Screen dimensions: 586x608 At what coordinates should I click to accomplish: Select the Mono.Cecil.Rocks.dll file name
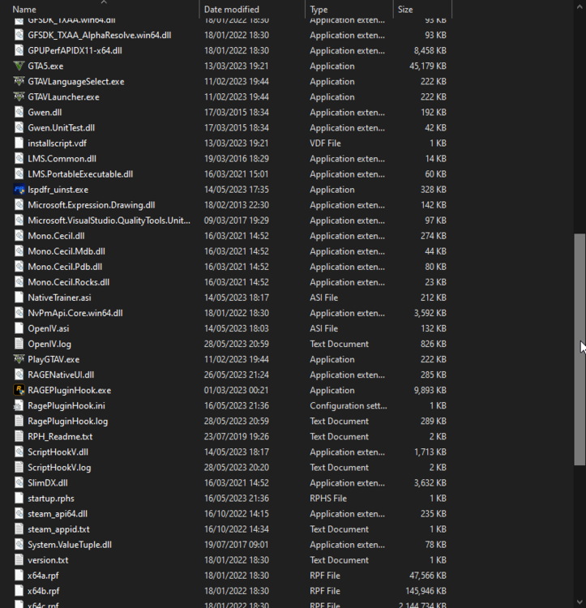(x=69, y=282)
